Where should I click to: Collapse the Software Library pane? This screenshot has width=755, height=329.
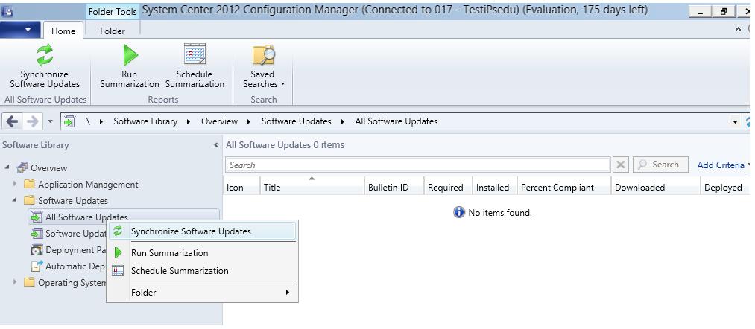coord(215,145)
